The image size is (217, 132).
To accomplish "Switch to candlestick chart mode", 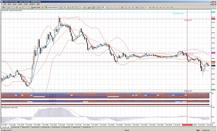I will 65,7.
